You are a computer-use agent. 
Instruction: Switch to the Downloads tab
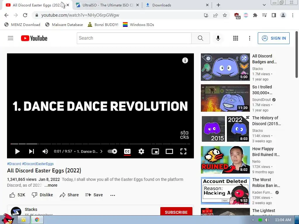point(178,5)
